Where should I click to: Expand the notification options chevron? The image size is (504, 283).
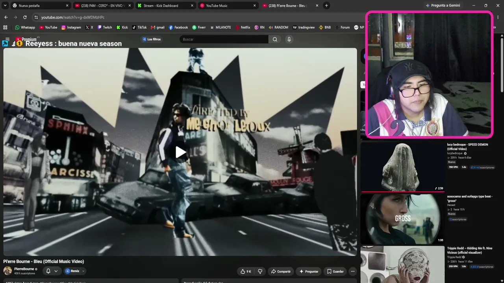(x=56, y=271)
